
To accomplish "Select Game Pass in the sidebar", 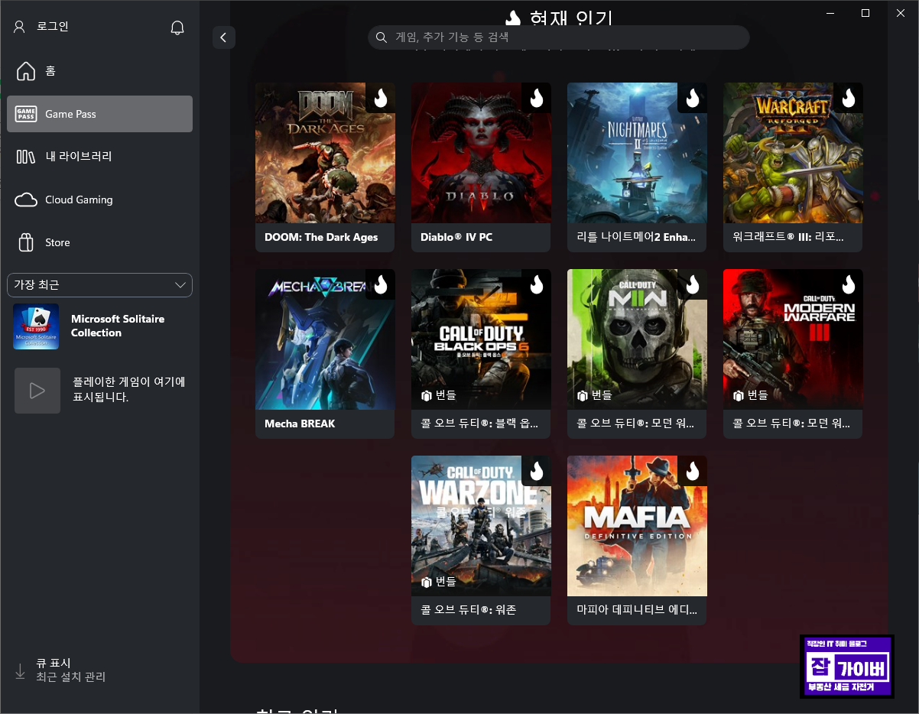I will click(99, 114).
